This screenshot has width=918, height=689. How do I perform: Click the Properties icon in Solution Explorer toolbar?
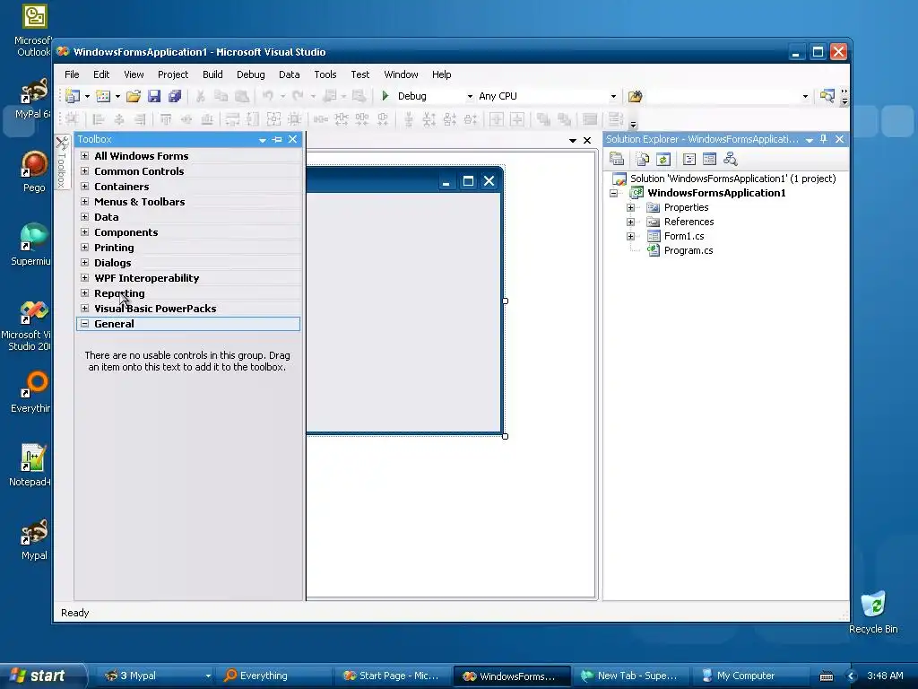point(617,159)
